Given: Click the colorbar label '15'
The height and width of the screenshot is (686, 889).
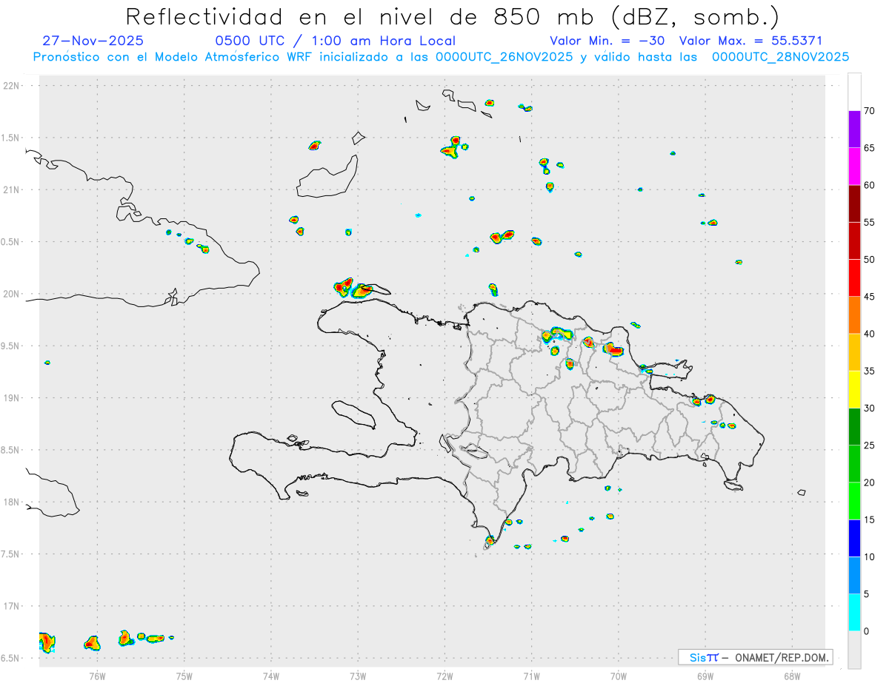Looking at the screenshot, I should point(869,520).
